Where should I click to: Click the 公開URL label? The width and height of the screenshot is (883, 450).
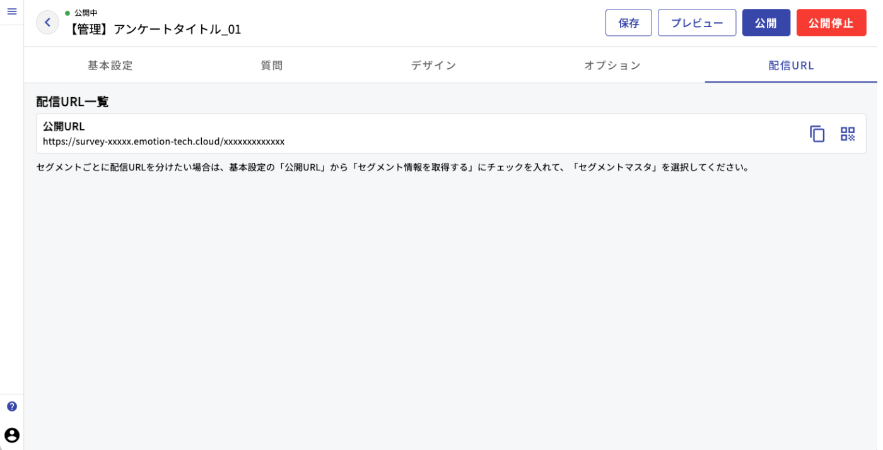tap(64, 126)
